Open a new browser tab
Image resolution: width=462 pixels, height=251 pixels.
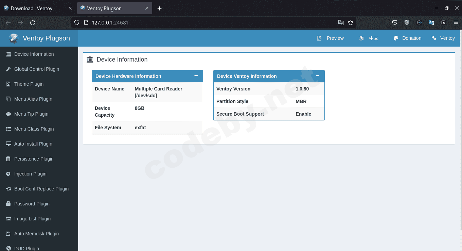point(160,8)
